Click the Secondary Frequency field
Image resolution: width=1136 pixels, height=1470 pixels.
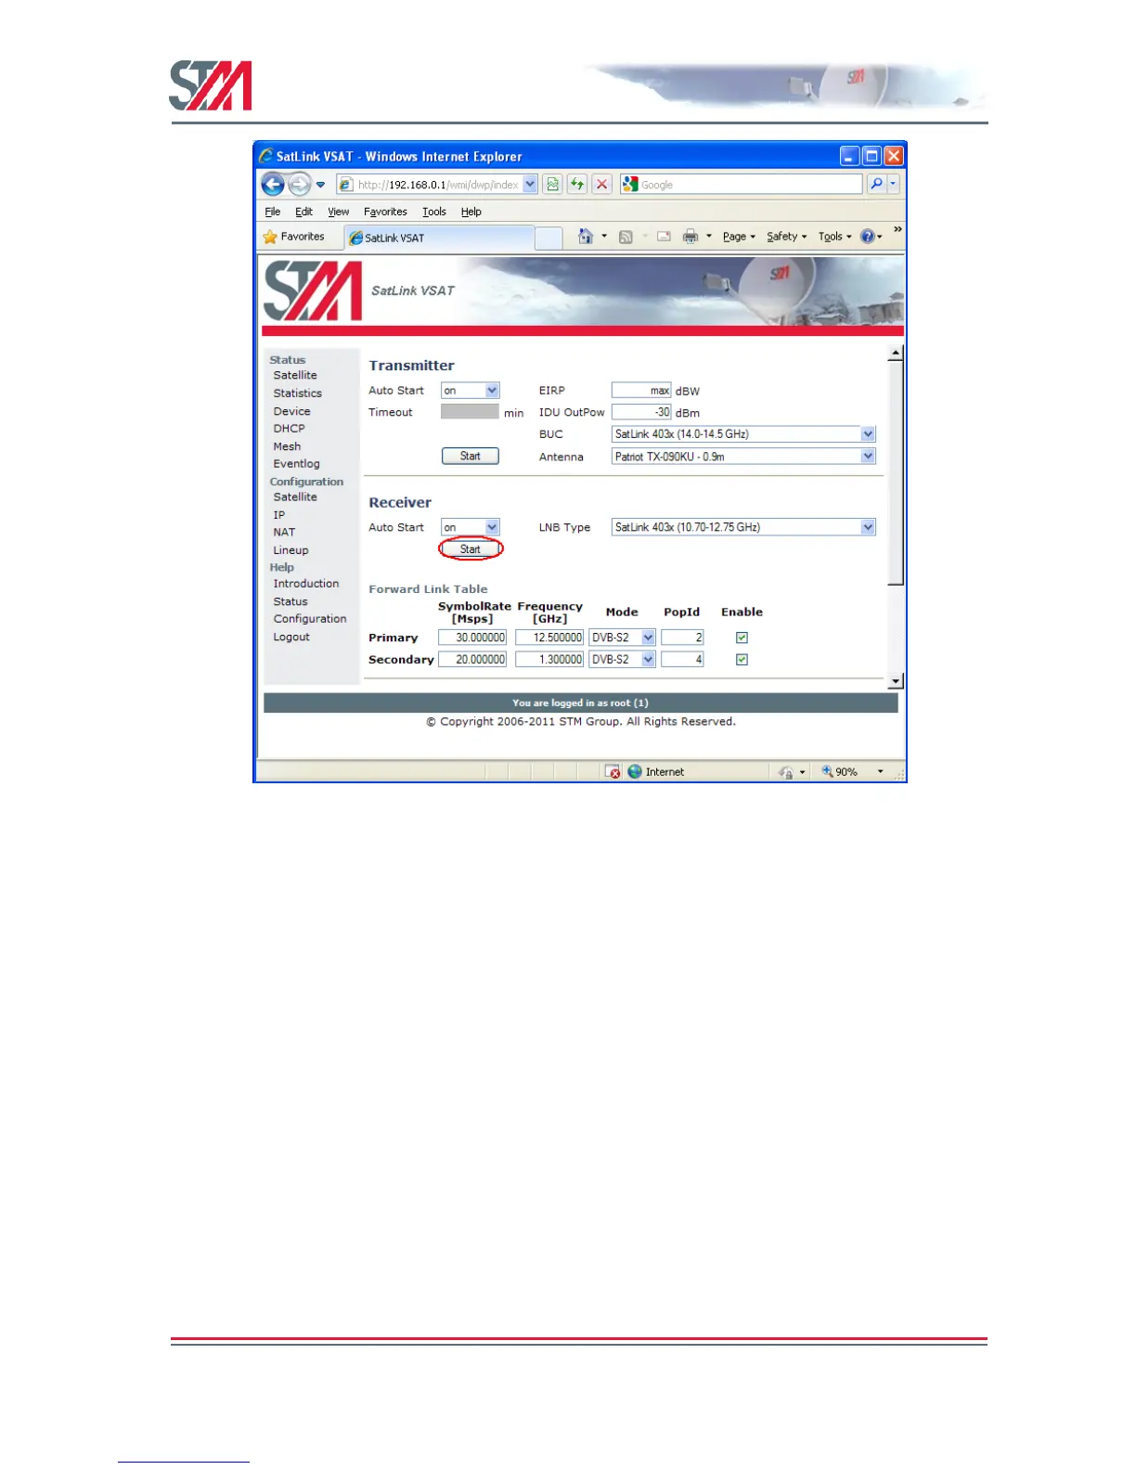tap(549, 659)
